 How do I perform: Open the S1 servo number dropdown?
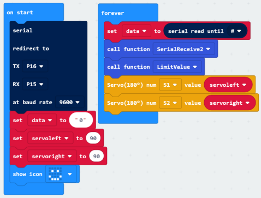[x=170, y=85]
